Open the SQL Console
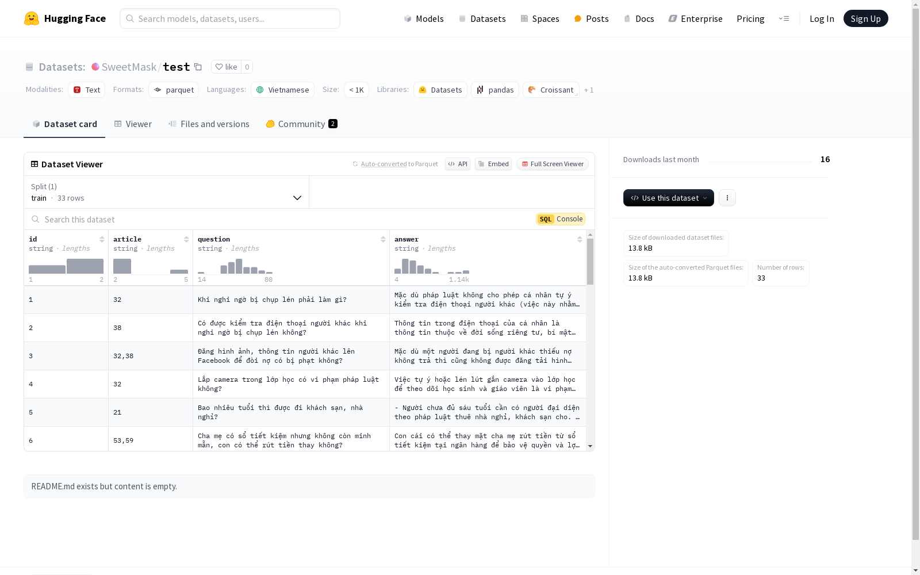This screenshot has width=920, height=575. click(561, 219)
